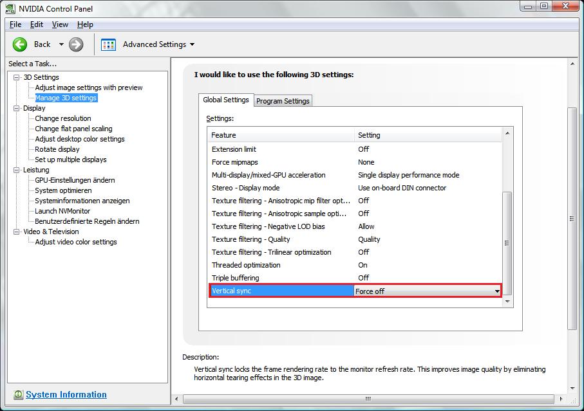
Task: Open the File menu
Action: pyautogui.click(x=15, y=24)
